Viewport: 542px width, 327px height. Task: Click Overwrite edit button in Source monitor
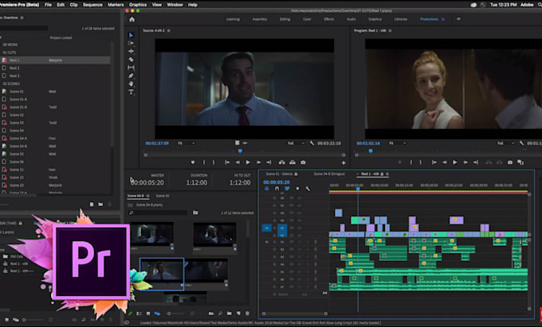293,162
